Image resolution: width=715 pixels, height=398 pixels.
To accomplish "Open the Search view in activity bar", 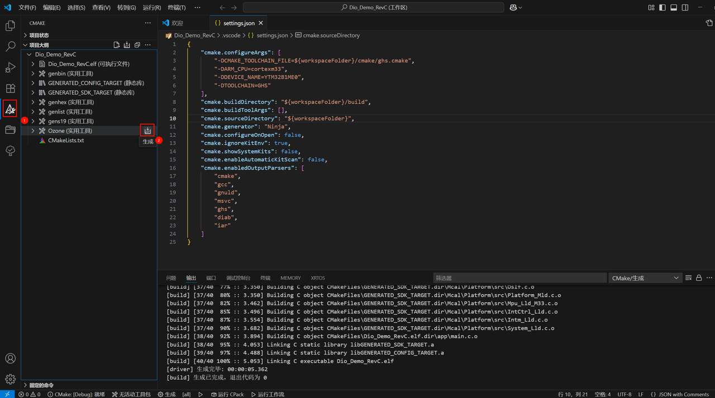I will pos(10,47).
